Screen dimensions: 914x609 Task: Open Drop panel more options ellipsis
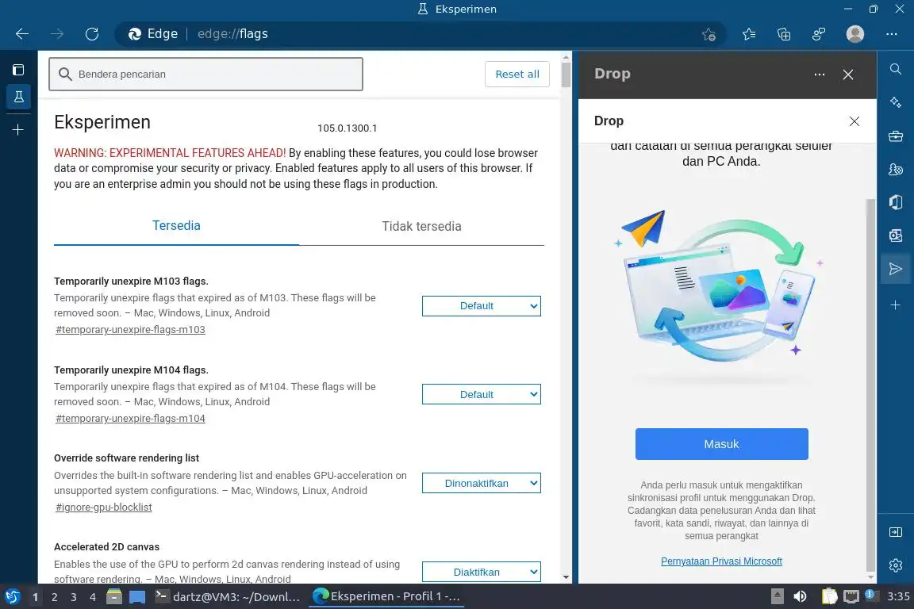(x=819, y=75)
